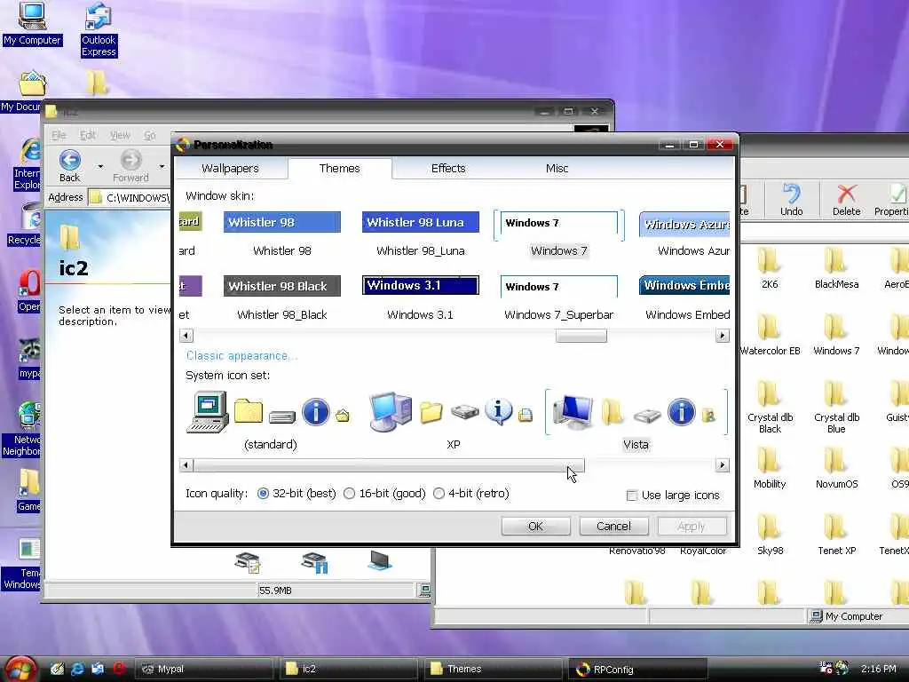Click the Cancel button

point(613,526)
